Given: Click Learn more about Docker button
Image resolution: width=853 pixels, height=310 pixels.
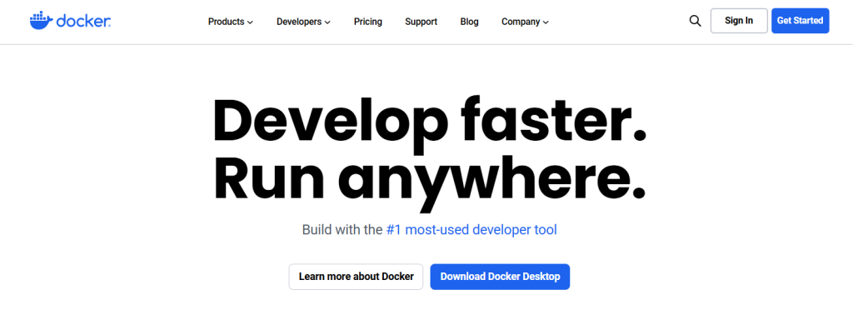Looking at the screenshot, I should (x=356, y=277).
